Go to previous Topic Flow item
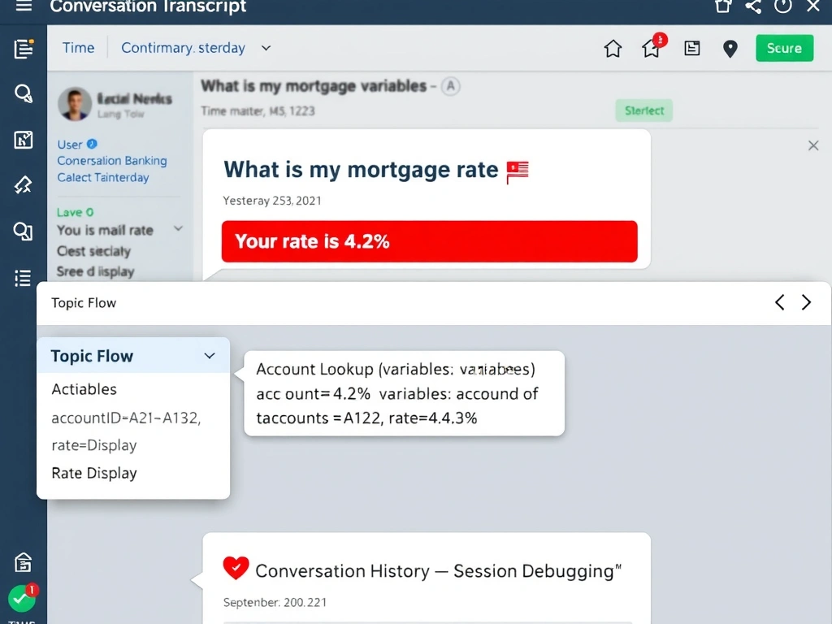 pyautogui.click(x=779, y=302)
